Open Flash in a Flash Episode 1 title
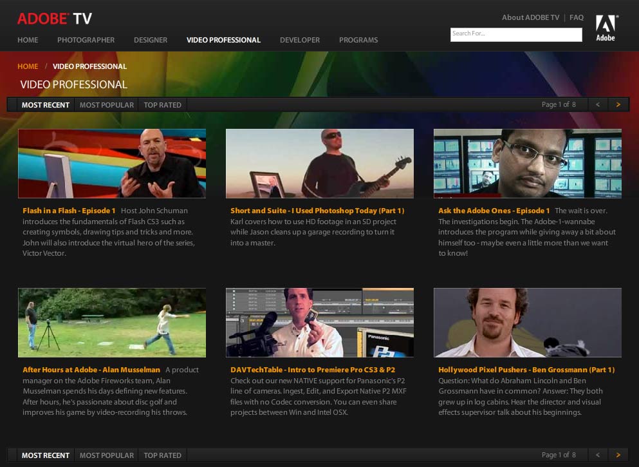Image resolution: width=639 pixels, height=467 pixels. pos(69,211)
